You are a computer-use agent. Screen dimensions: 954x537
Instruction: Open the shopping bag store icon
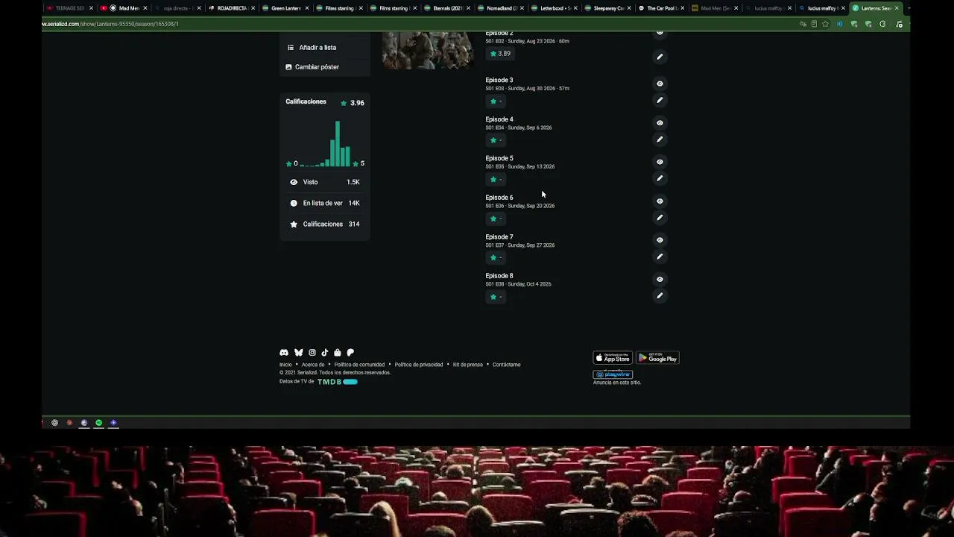pyautogui.click(x=338, y=353)
